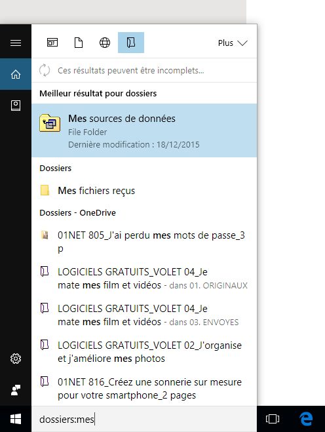Open the Feedback icon in sidebar

click(x=16, y=390)
